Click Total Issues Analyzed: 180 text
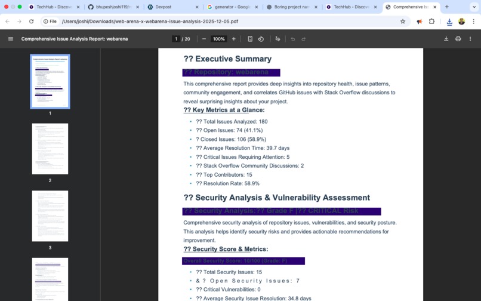This screenshot has width=481, height=301. tap(232, 122)
